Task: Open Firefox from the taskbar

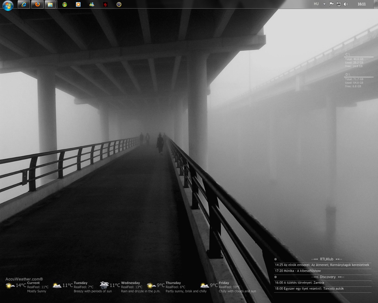Action: 37,4
